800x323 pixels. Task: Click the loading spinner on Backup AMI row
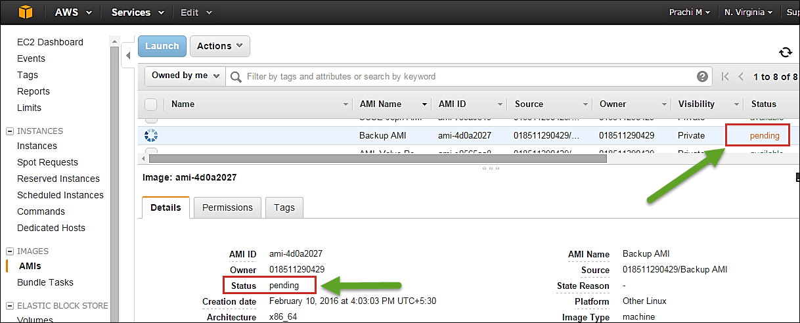[150, 136]
